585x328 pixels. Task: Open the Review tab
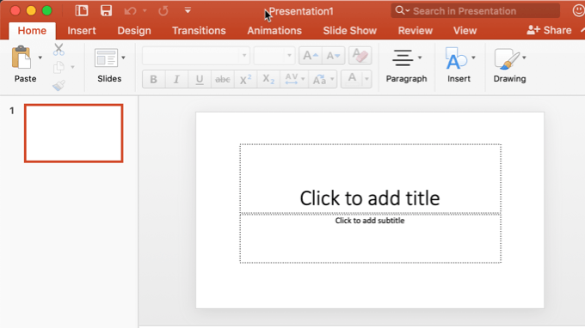coord(416,31)
